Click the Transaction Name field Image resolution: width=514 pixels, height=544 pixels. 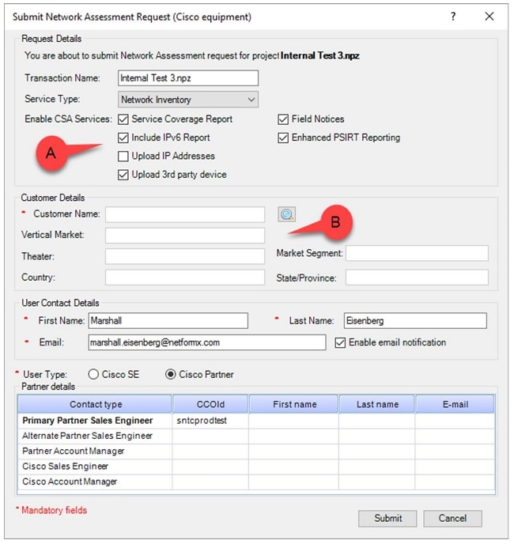click(x=188, y=78)
